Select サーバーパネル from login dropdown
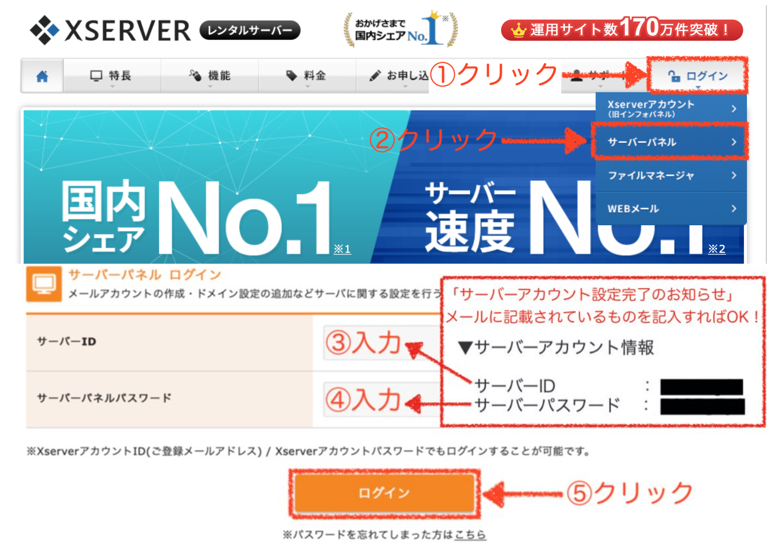This screenshot has width=767, height=546. [671, 142]
